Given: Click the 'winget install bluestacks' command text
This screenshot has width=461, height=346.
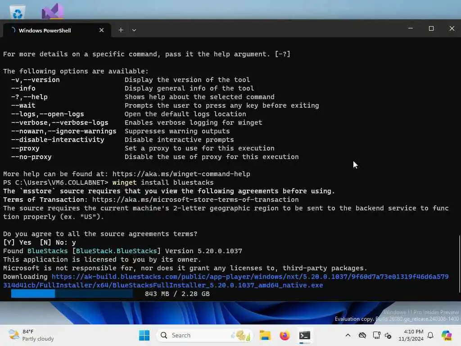Looking at the screenshot, I should 163,182.
